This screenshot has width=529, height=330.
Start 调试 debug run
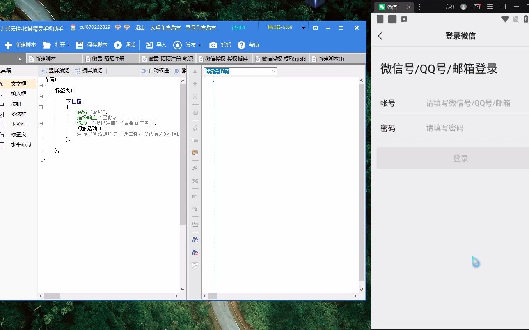tap(125, 45)
